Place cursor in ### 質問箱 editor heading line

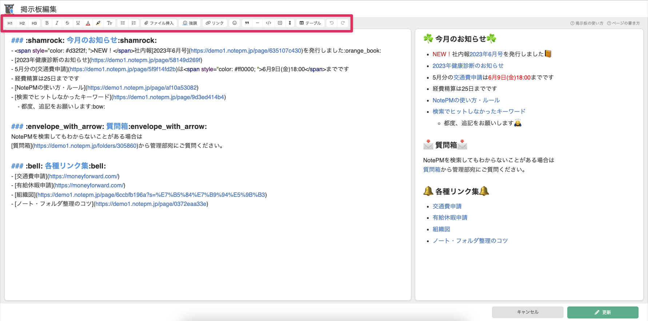pos(109,126)
